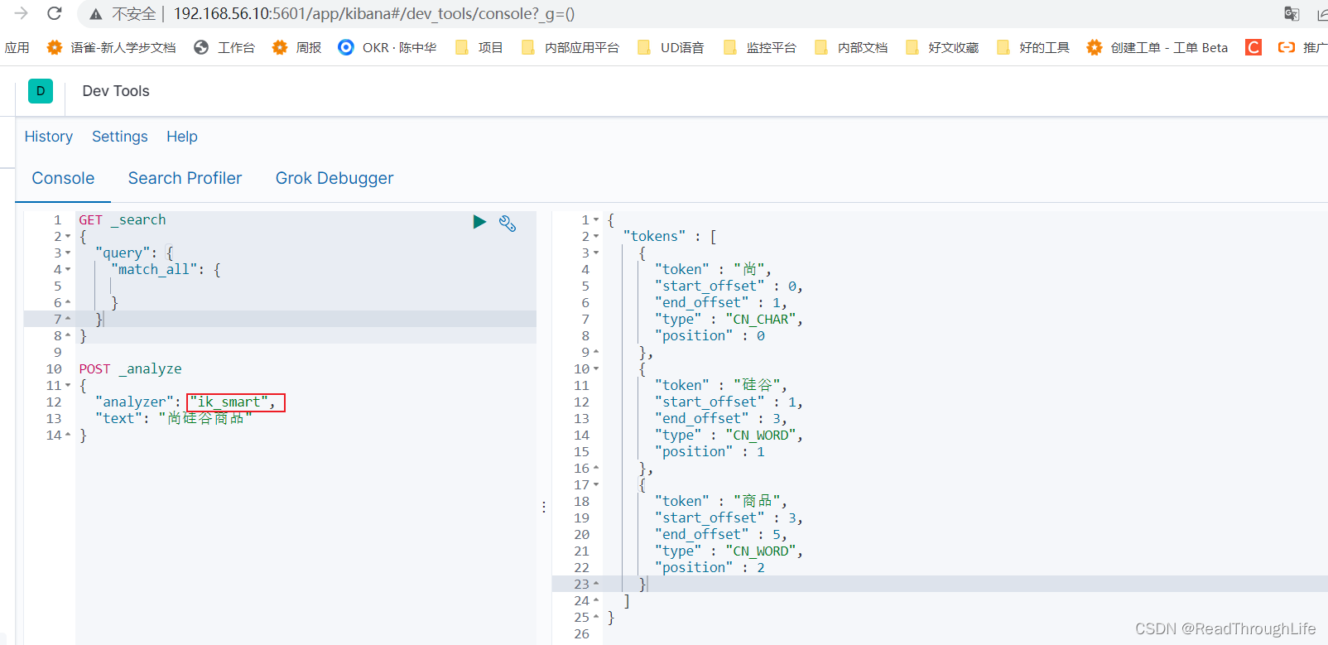The width and height of the screenshot is (1328, 645).
Task: Switch to the Console tab
Action: click(x=63, y=178)
